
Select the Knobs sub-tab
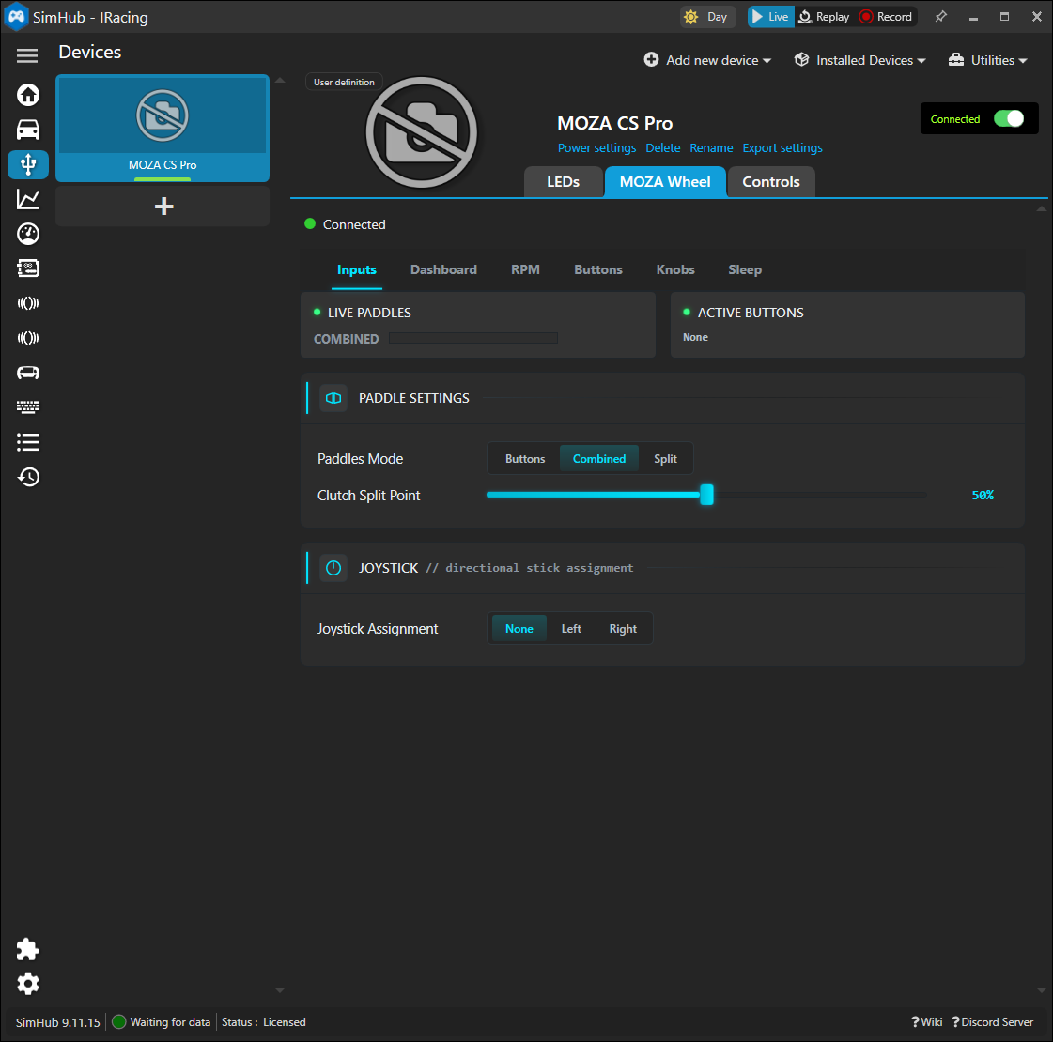tap(674, 269)
